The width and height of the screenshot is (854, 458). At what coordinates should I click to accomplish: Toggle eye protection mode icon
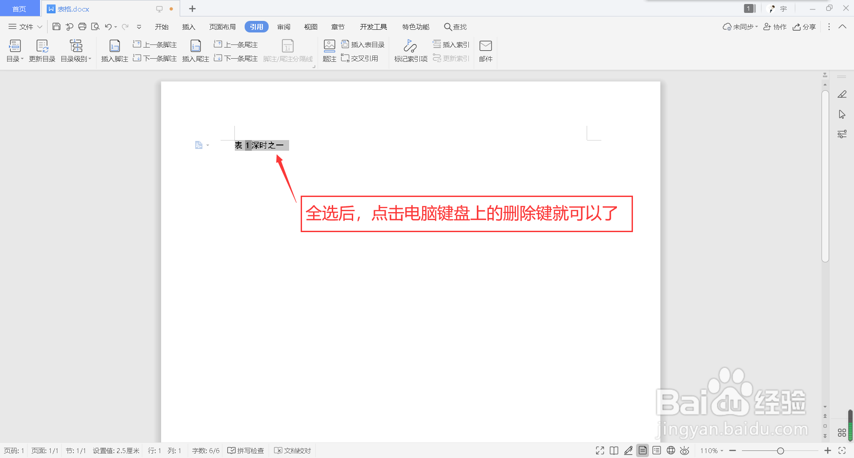[685, 450]
